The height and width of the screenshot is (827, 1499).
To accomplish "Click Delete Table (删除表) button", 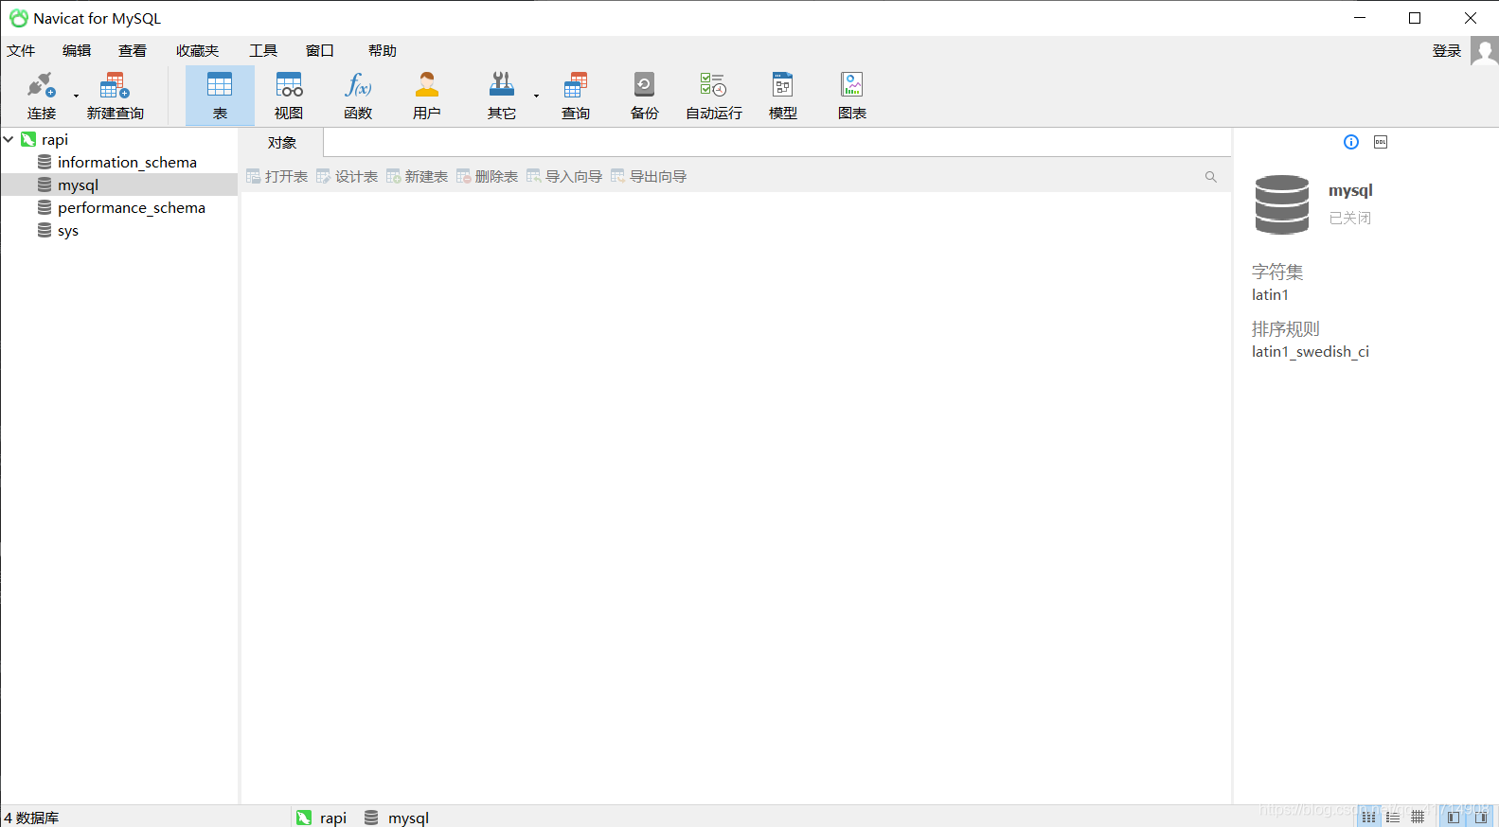I will pyautogui.click(x=488, y=176).
